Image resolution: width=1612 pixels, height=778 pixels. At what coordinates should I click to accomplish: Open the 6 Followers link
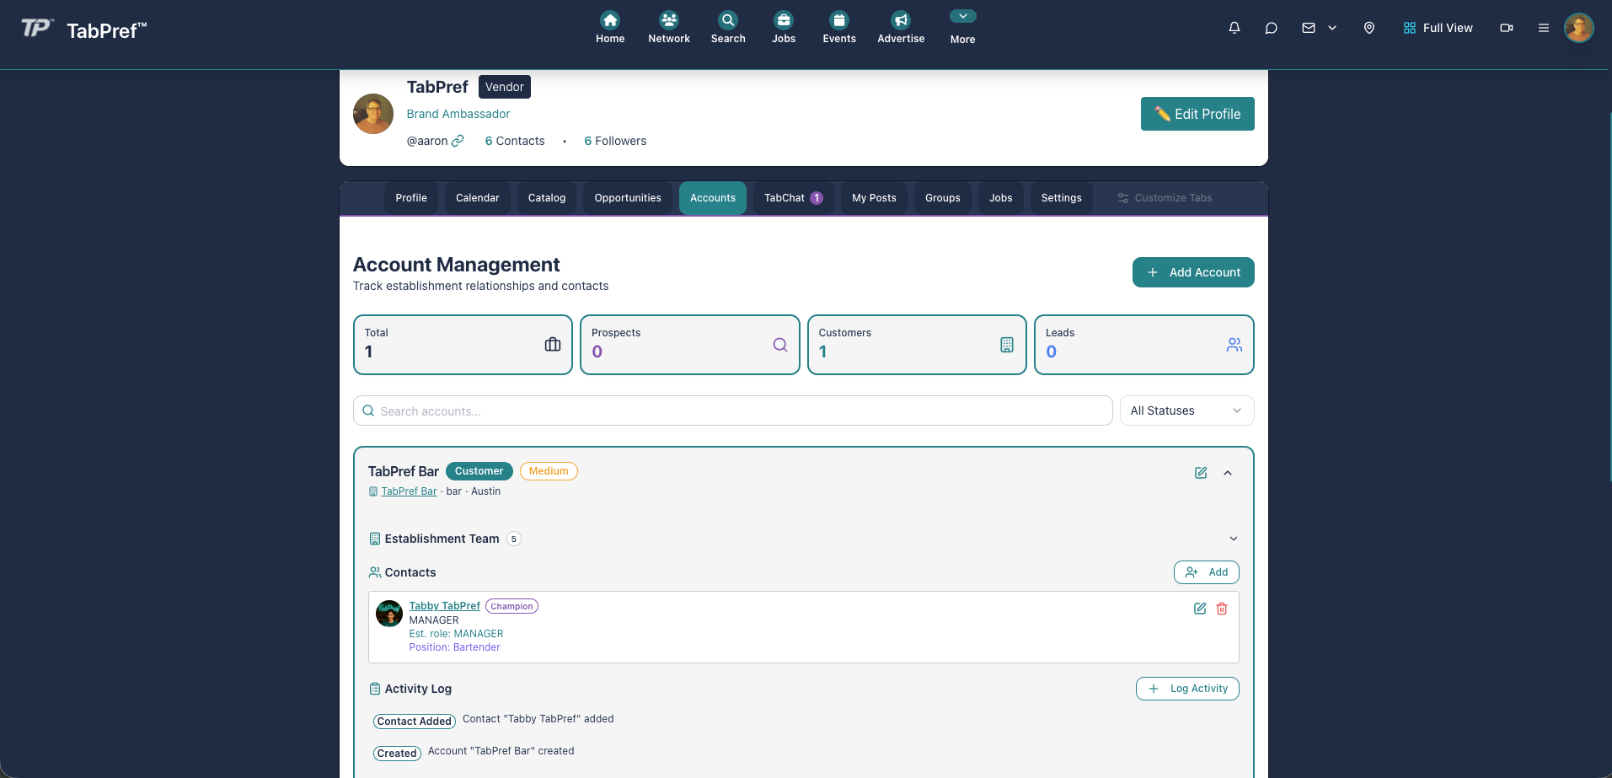tap(615, 141)
